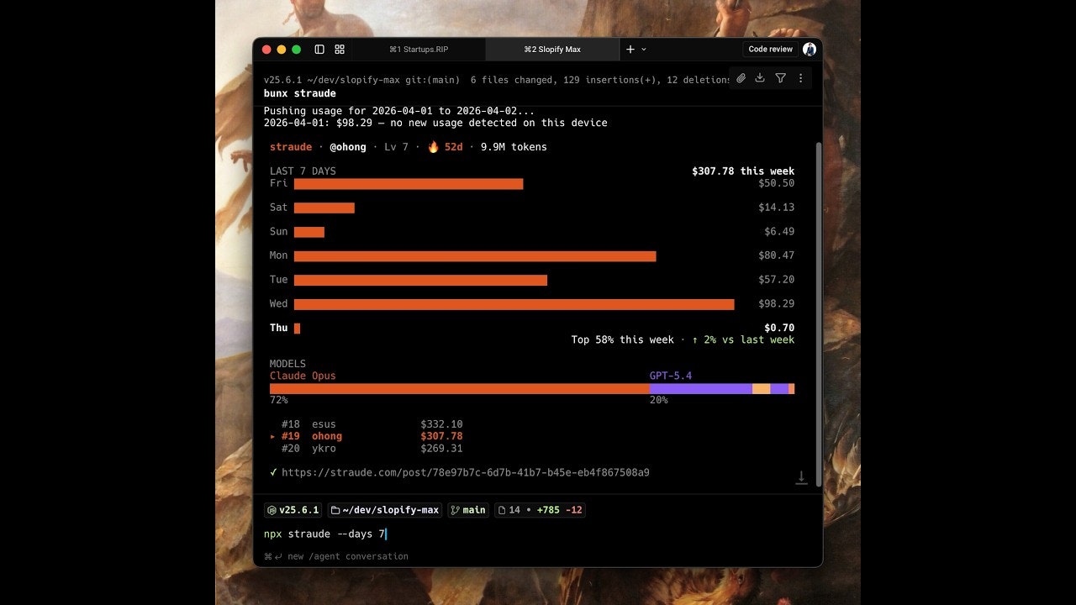1076x605 pixels.
Task: Add a new tab with plus icon
Action: click(x=630, y=50)
